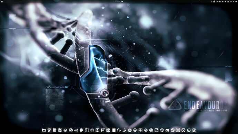Launch the software store icon in dock
Image resolution: width=238 pixels, height=134 pixels.
[x=49, y=130]
